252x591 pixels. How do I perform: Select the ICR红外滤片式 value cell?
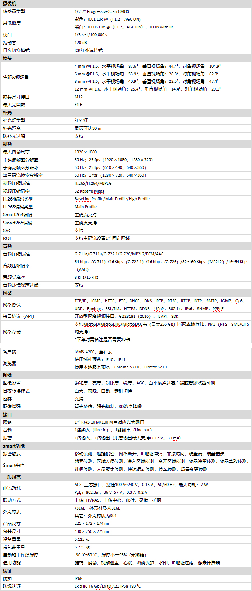pos(89,51)
